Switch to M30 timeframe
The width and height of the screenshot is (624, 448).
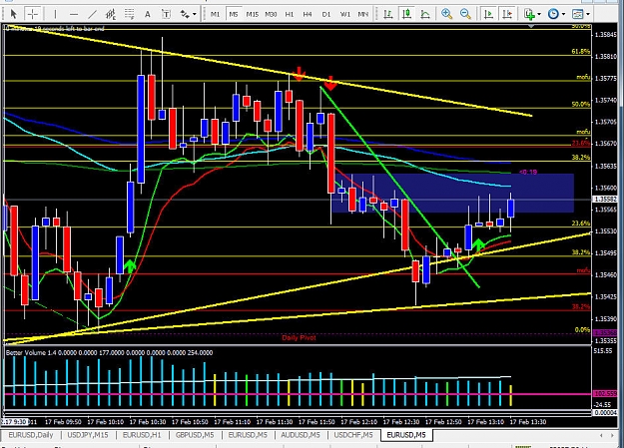(x=271, y=14)
